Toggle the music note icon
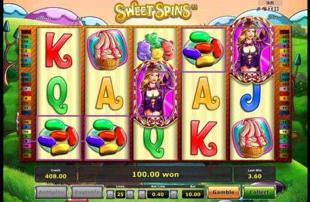310x202 pixels. coord(258,9)
